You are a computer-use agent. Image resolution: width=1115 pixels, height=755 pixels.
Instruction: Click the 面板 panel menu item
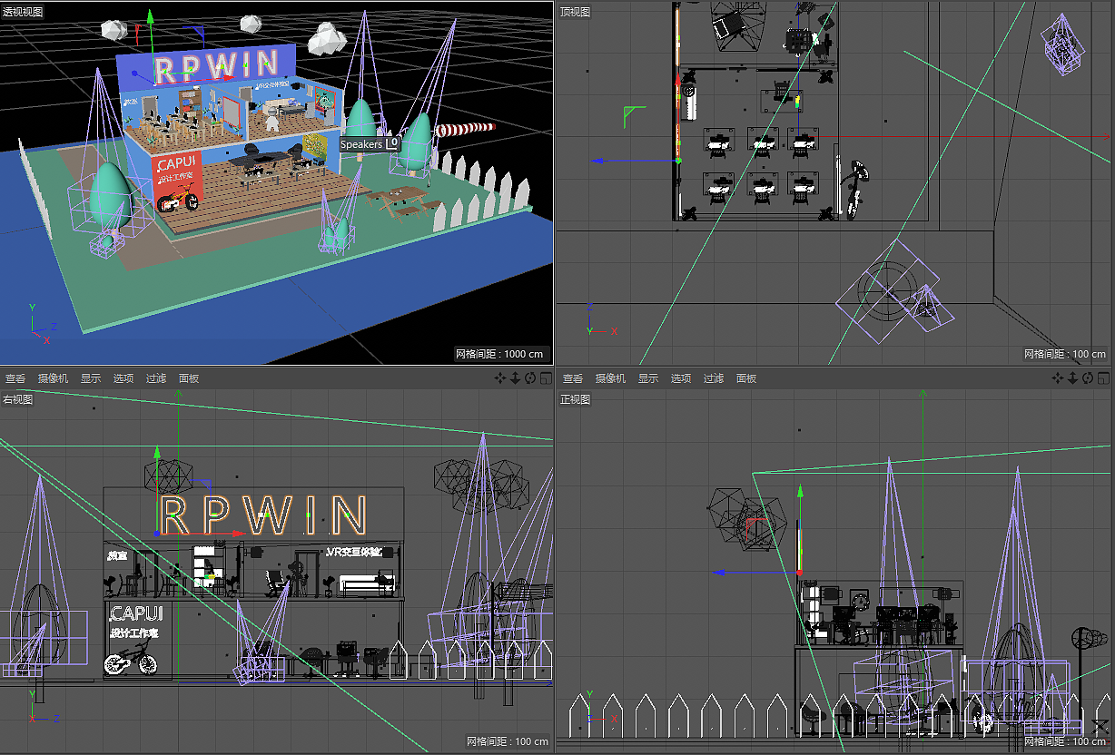pyautogui.click(x=188, y=378)
